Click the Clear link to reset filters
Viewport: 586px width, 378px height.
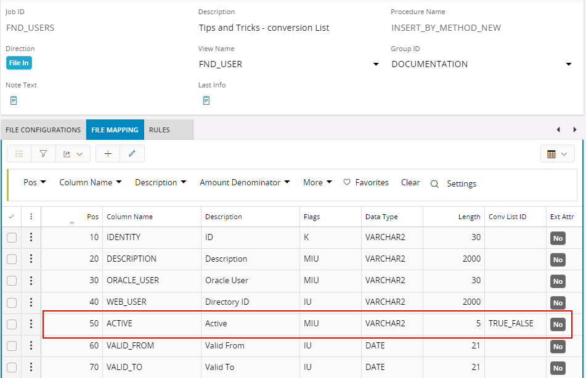pos(410,182)
